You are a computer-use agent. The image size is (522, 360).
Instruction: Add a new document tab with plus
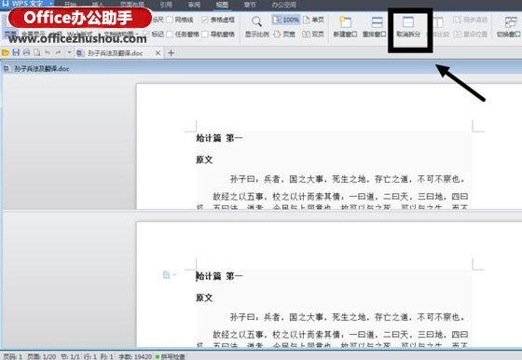pos(172,53)
